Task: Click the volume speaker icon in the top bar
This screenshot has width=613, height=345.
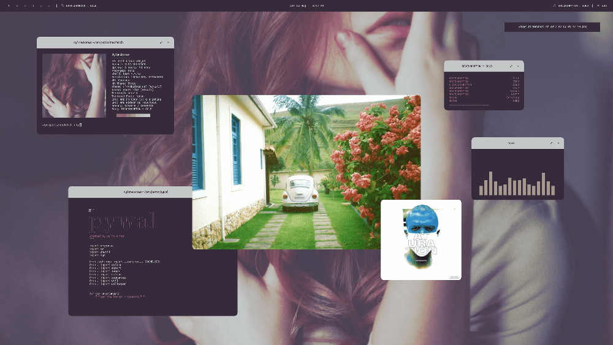Action: pyautogui.click(x=598, y=6)
